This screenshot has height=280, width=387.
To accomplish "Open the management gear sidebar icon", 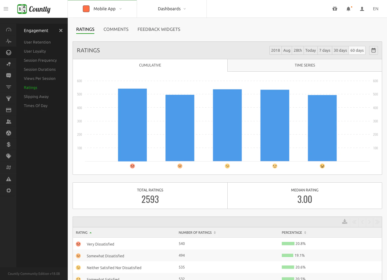I will (x=8, y=190).
